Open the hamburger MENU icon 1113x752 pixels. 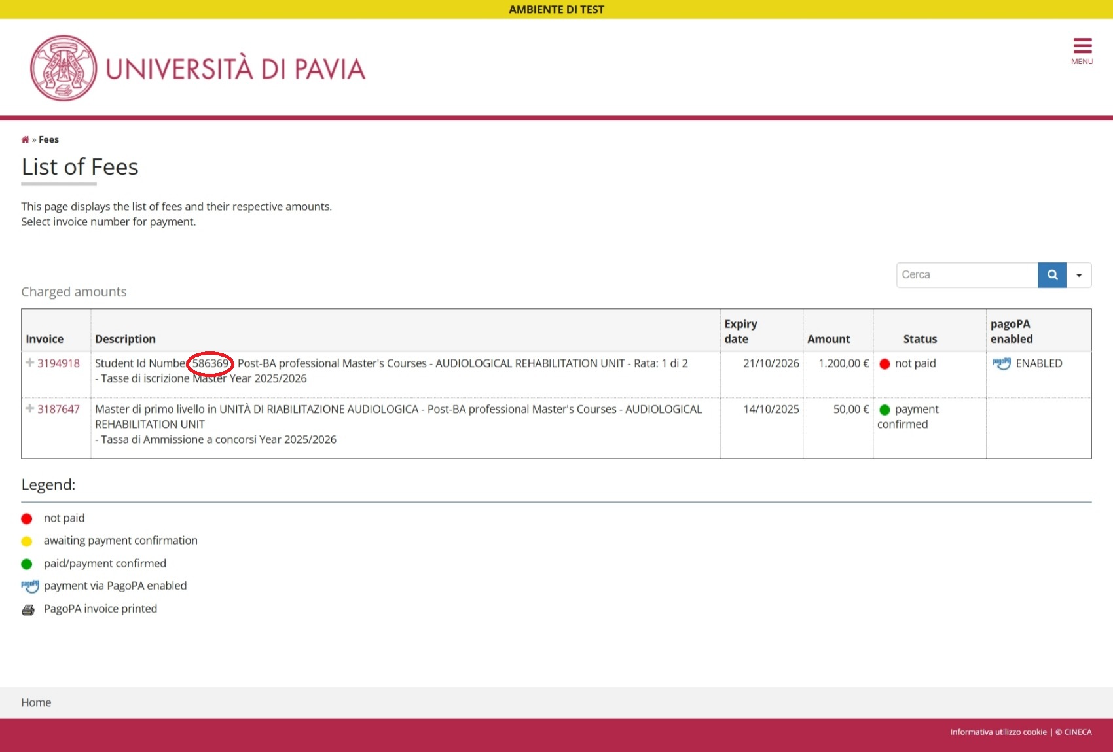1082,50
